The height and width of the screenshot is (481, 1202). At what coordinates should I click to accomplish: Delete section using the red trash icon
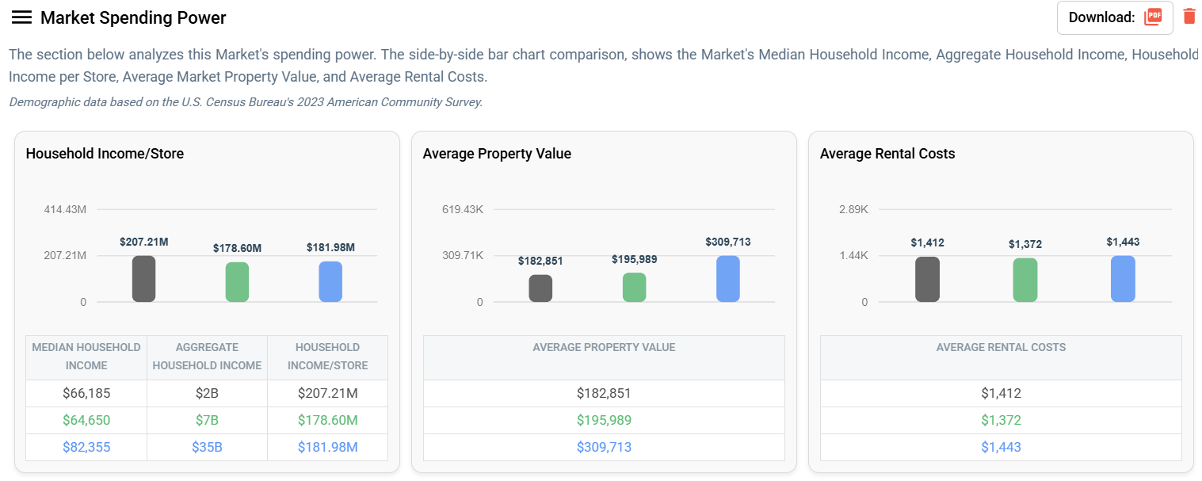[x=1189, y=17]
